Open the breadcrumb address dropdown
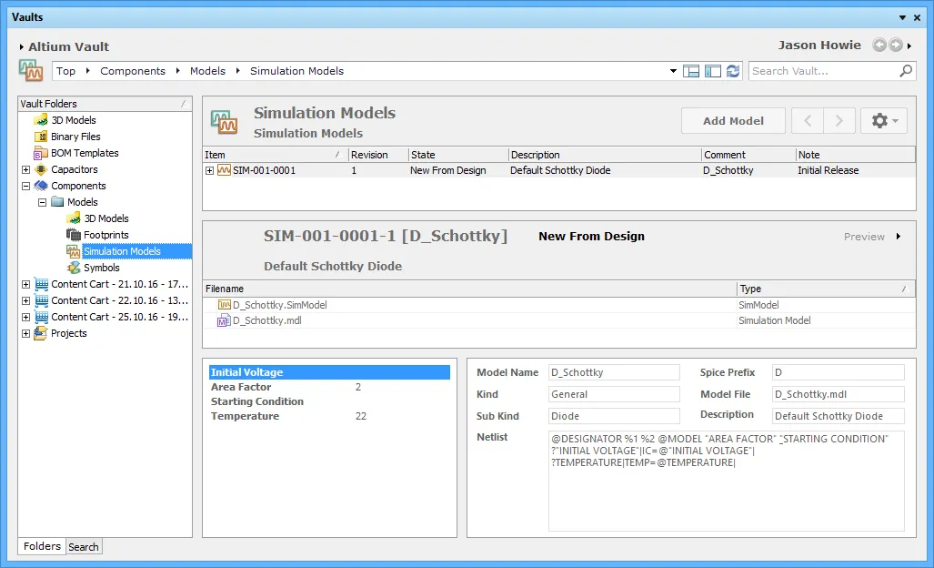 click(x=673, y=71)
